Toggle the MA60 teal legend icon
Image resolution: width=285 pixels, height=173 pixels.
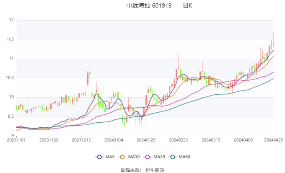[x=173, y=157]
